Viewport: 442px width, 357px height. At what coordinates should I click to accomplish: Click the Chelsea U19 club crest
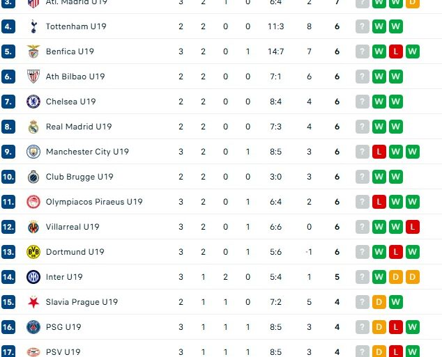click(33, 102)
